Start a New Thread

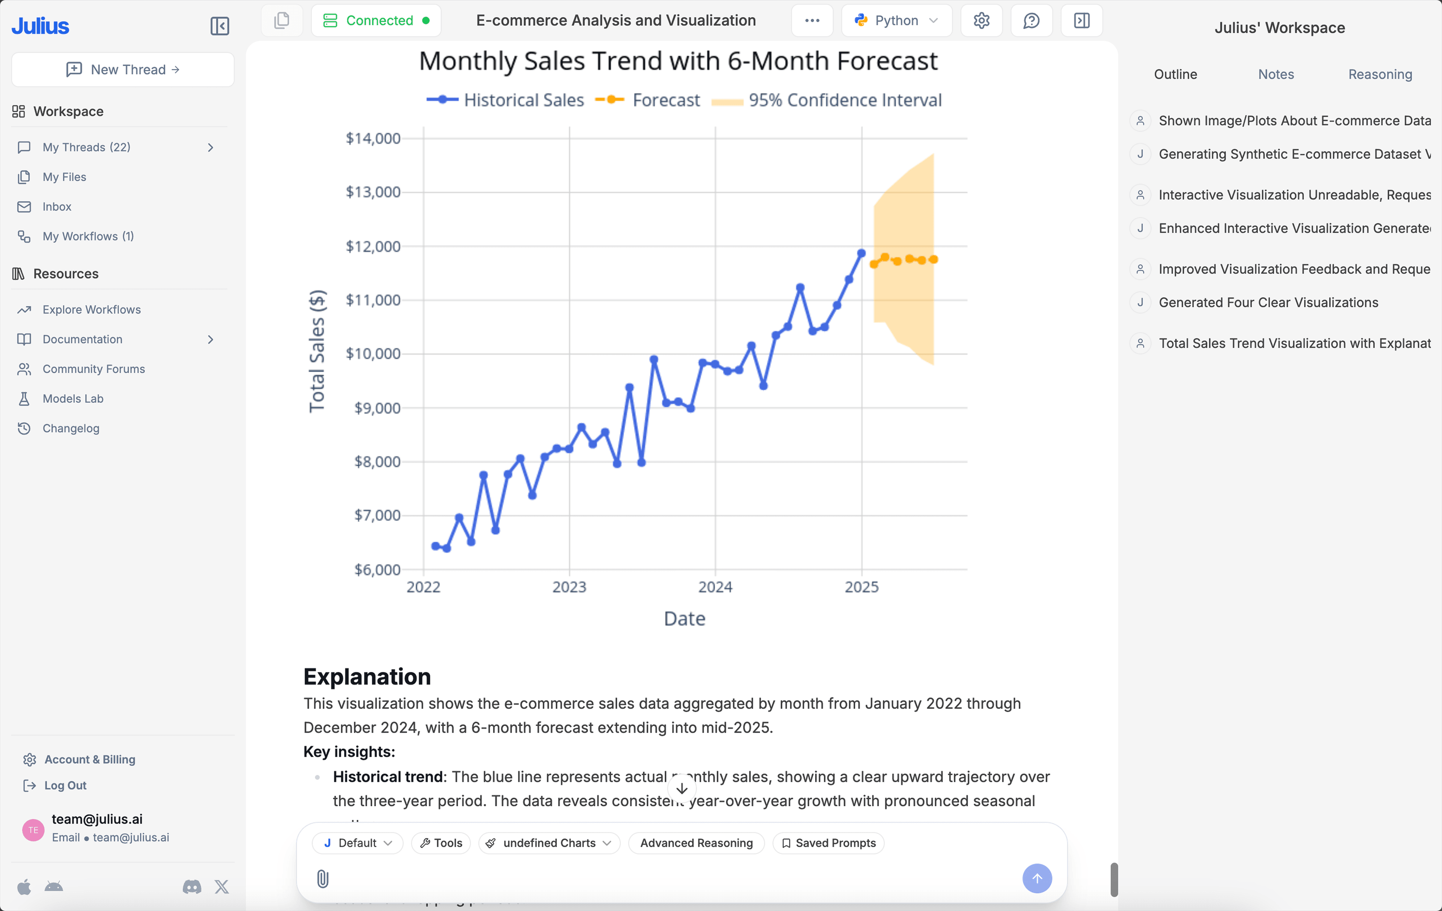coord(122,69)
